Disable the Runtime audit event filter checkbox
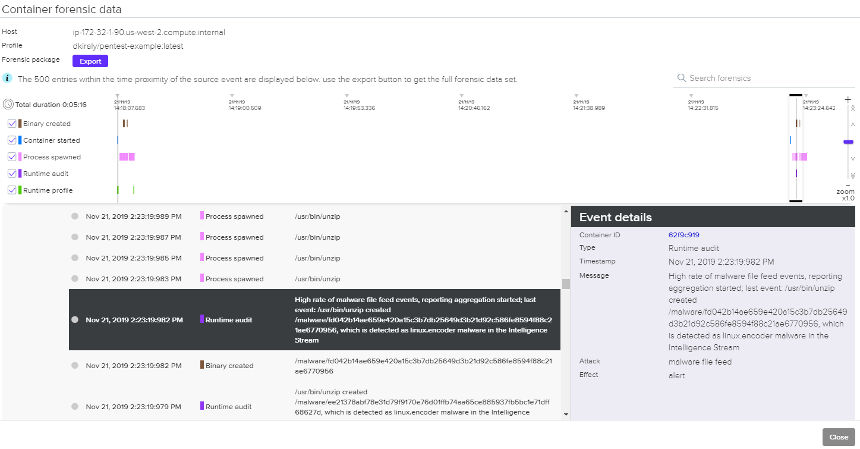Image resolution: width=860 pixels, height=449 pixels. tap(12, 174)
